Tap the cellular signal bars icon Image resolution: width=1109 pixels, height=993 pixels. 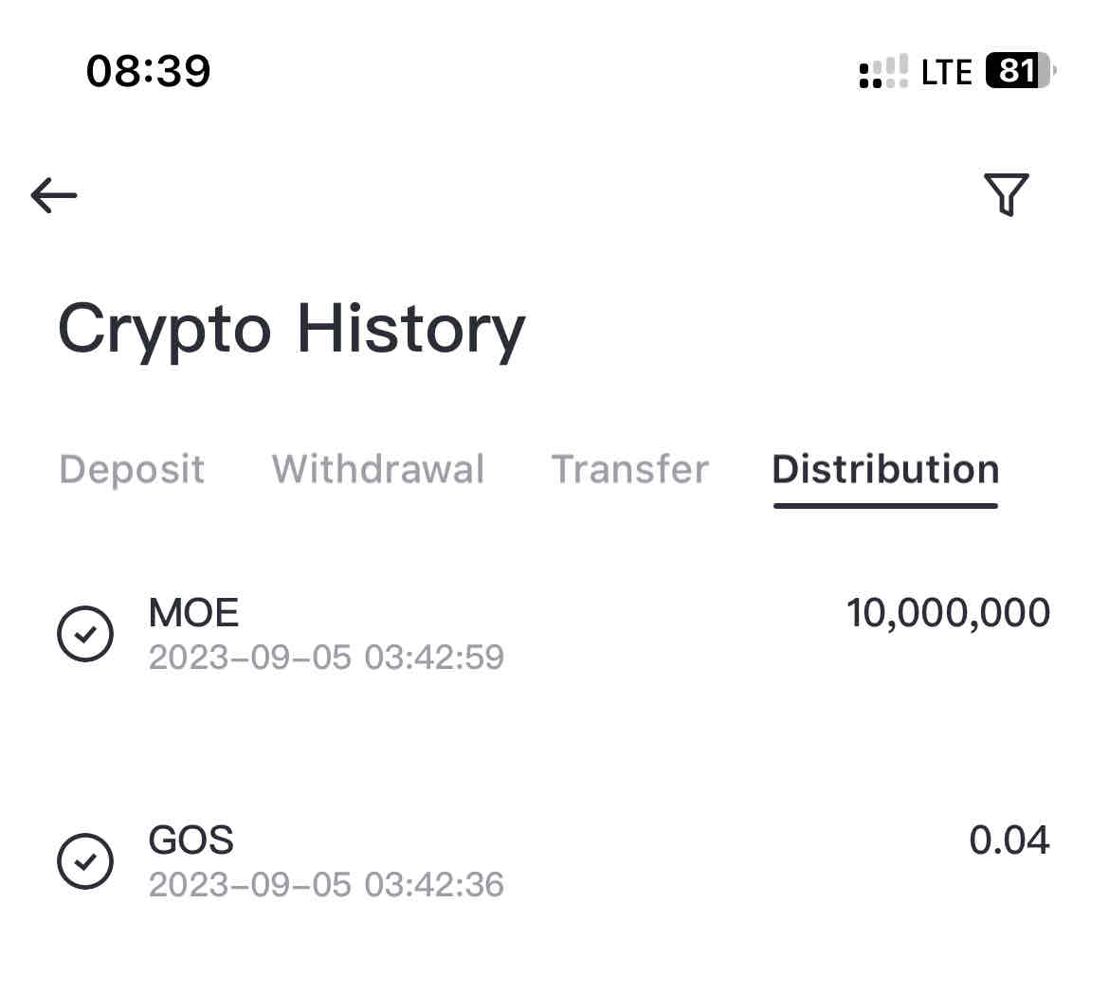point(882,72)
